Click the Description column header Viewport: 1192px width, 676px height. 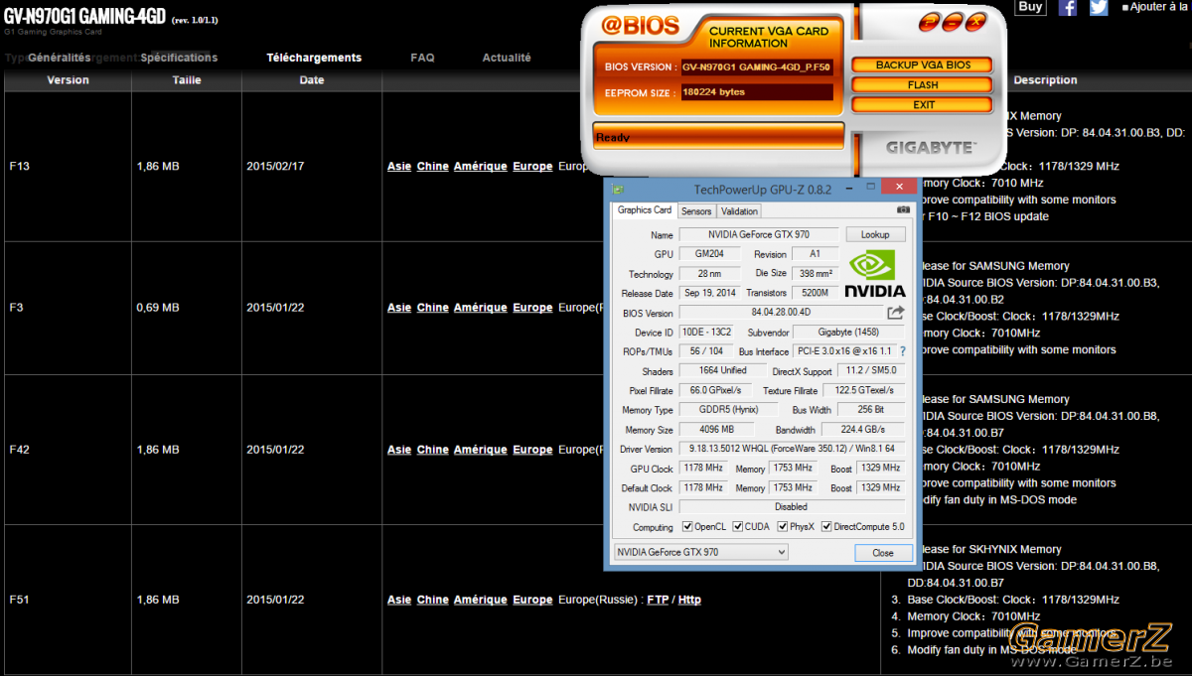(1045, 80)
